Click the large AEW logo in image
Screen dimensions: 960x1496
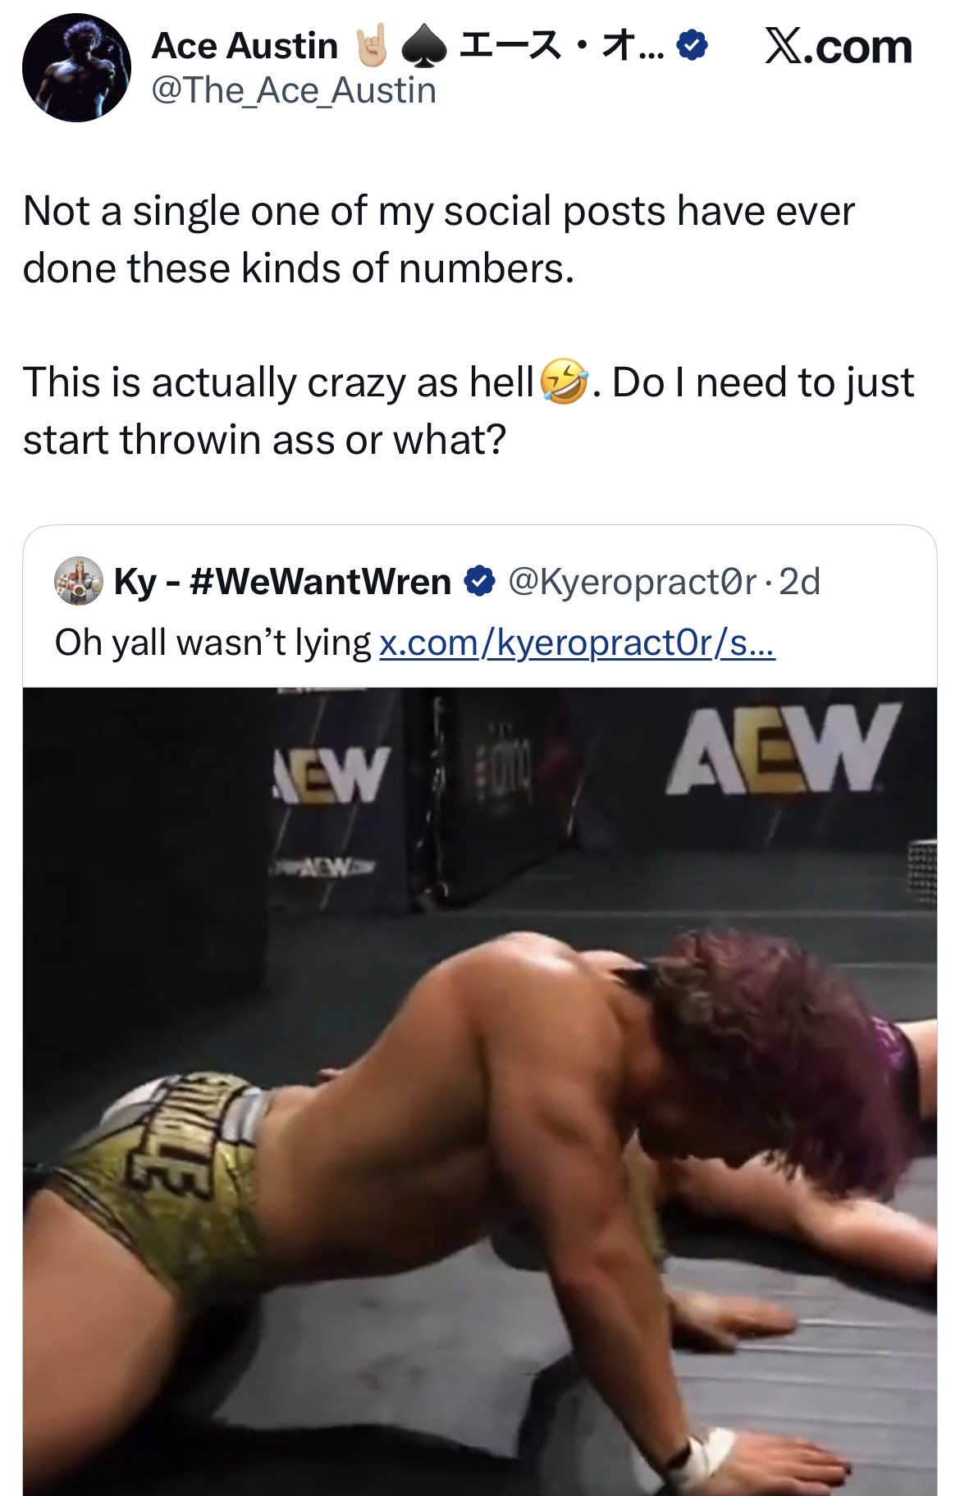pos(782,749)
